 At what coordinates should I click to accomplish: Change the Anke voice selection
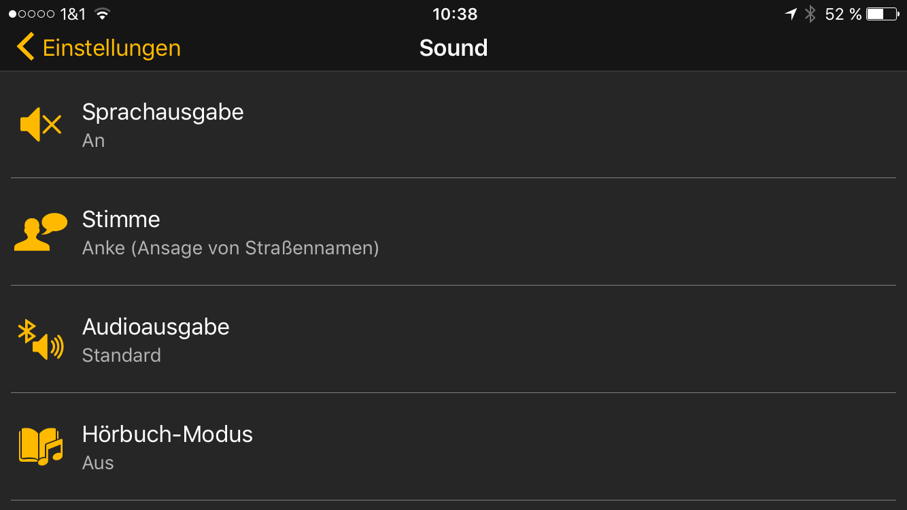(230, 248)
